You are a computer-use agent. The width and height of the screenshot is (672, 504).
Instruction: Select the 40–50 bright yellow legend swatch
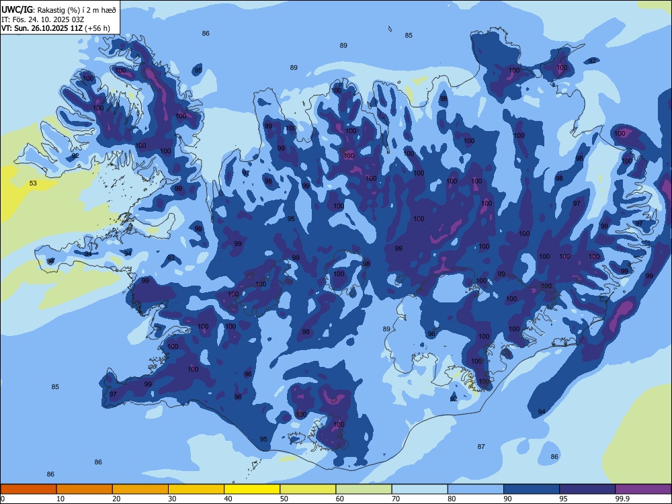click(x=252, y=489)
